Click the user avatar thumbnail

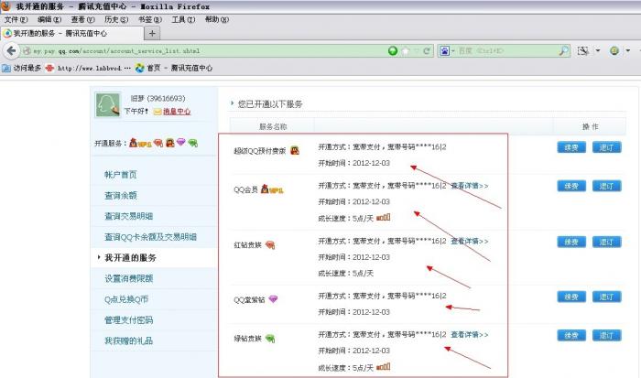point(107,105)
